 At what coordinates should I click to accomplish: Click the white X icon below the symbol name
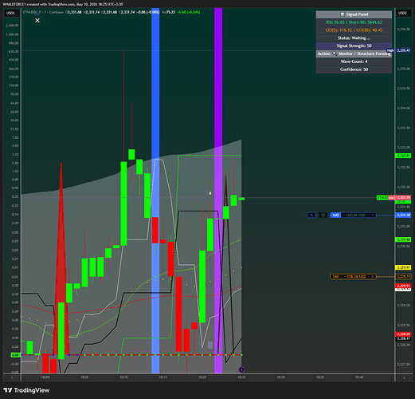coord(37,21)
